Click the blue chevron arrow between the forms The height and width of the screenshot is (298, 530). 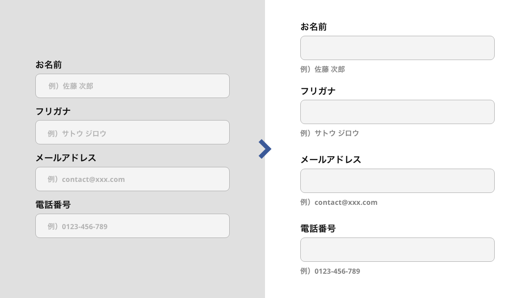pyautogui.click(x=265, y=149)
